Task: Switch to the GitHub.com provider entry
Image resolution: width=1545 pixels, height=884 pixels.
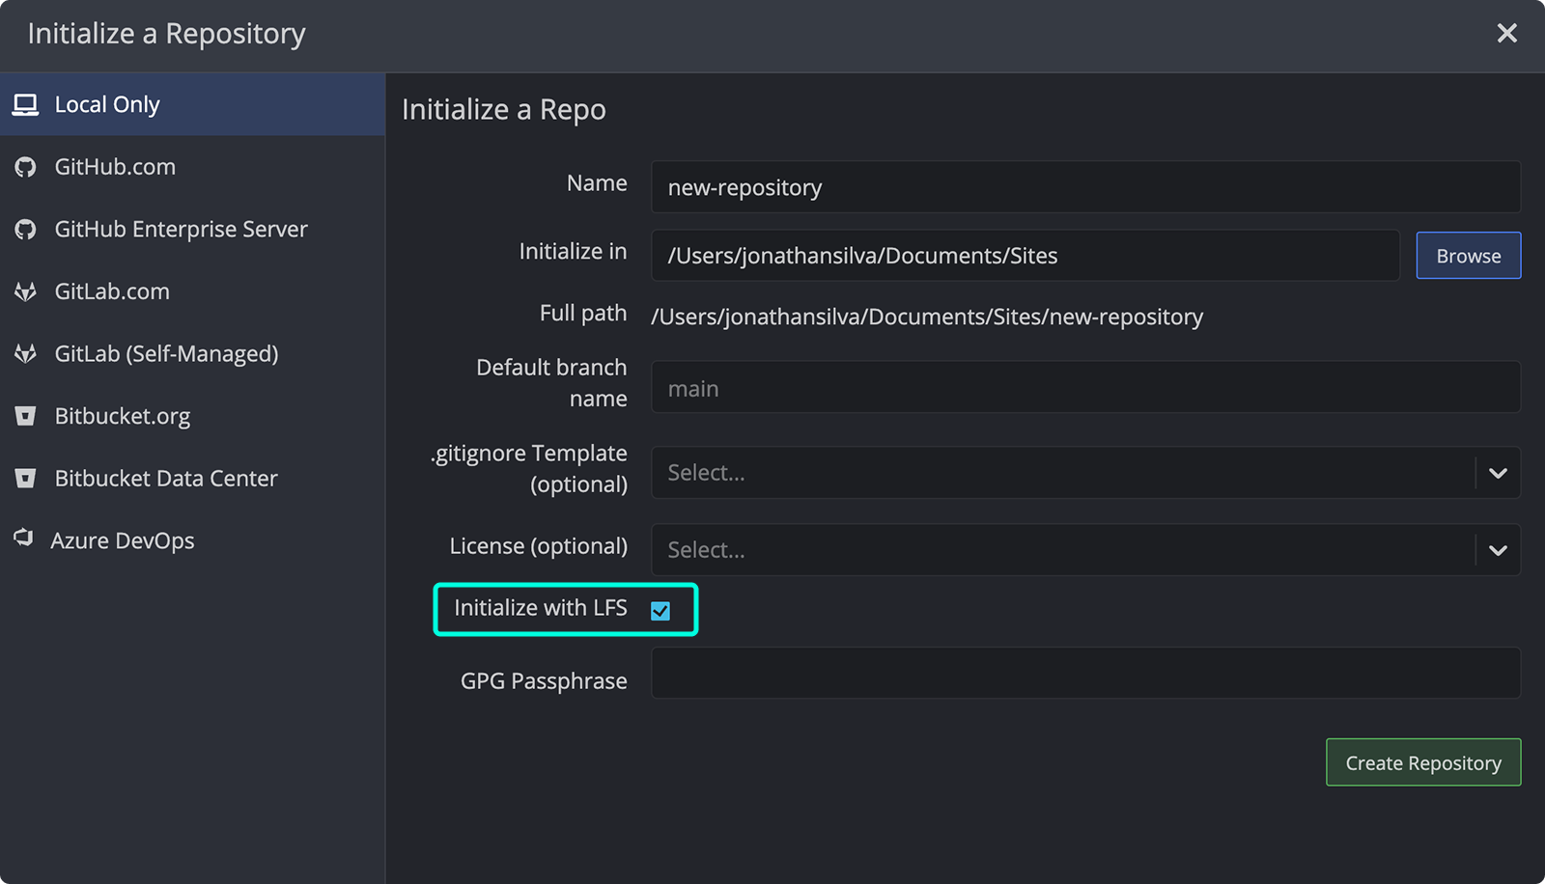Action: click(116, 166)
